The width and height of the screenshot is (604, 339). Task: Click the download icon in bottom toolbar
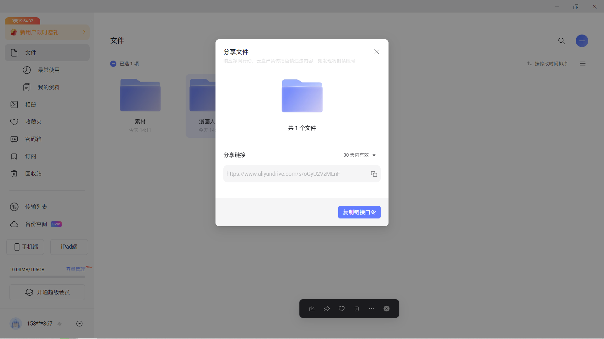(312, 309)
